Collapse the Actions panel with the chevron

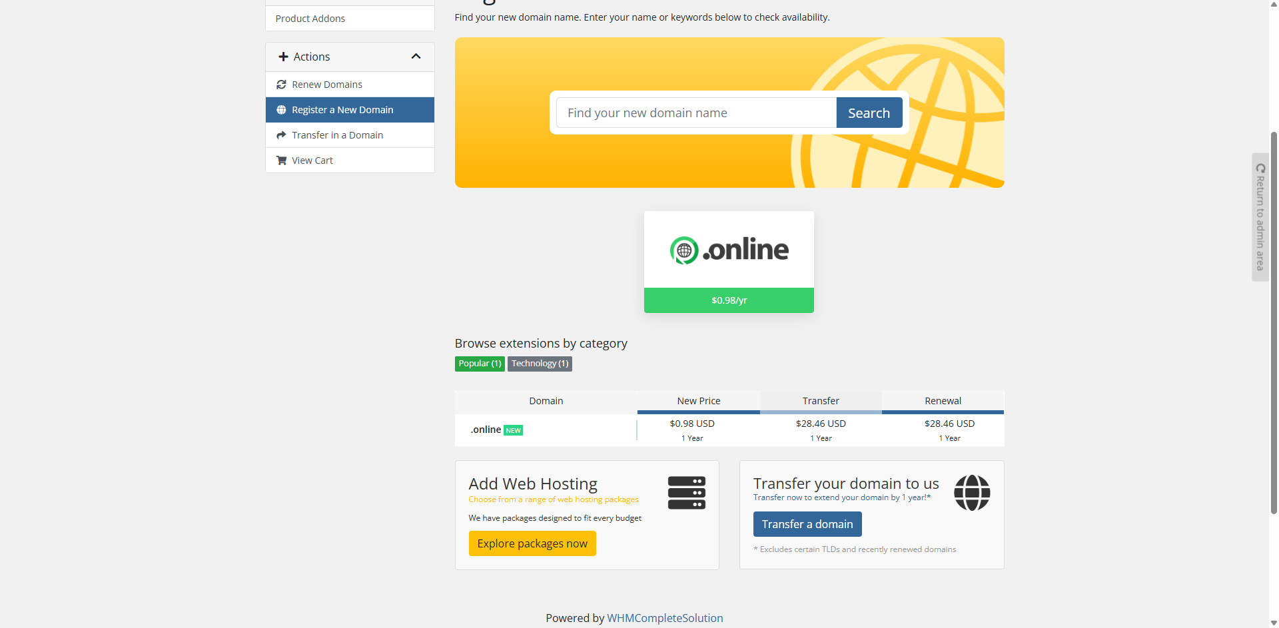point(416,57)
